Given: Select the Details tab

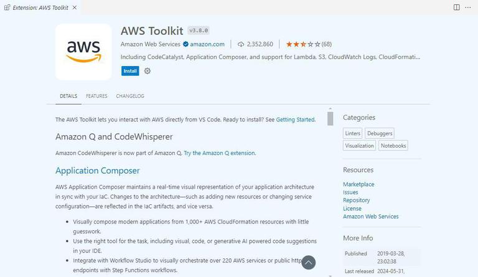Looking at the screenshot, I should (x=68, y=96).
